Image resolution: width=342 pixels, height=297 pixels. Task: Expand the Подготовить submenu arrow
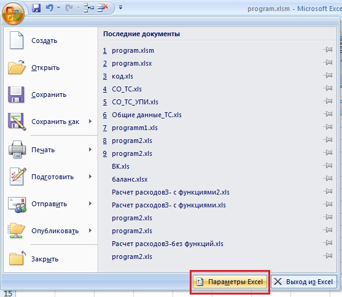(90, 177)
